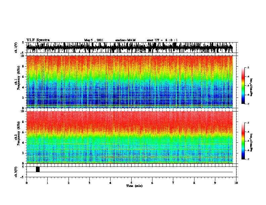
Task: Click the date text "May 5 , 2021"
Action: pos(94,40)
